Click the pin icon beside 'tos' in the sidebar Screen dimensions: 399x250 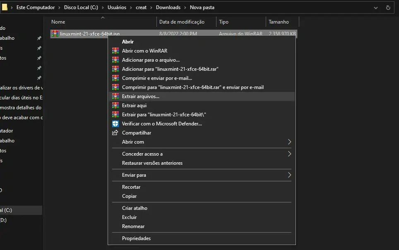point(39,58)
